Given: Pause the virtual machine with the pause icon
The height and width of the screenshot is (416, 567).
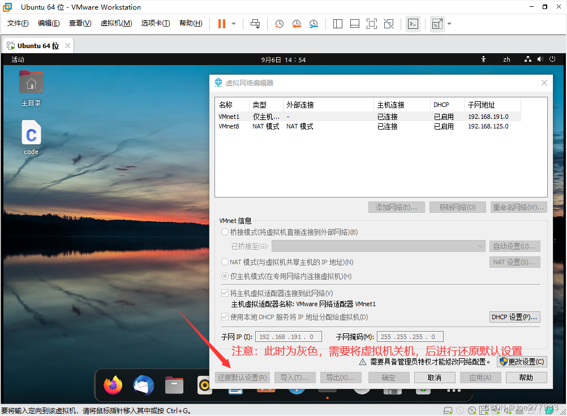Looking at the screenshot, I should [222, 24].
